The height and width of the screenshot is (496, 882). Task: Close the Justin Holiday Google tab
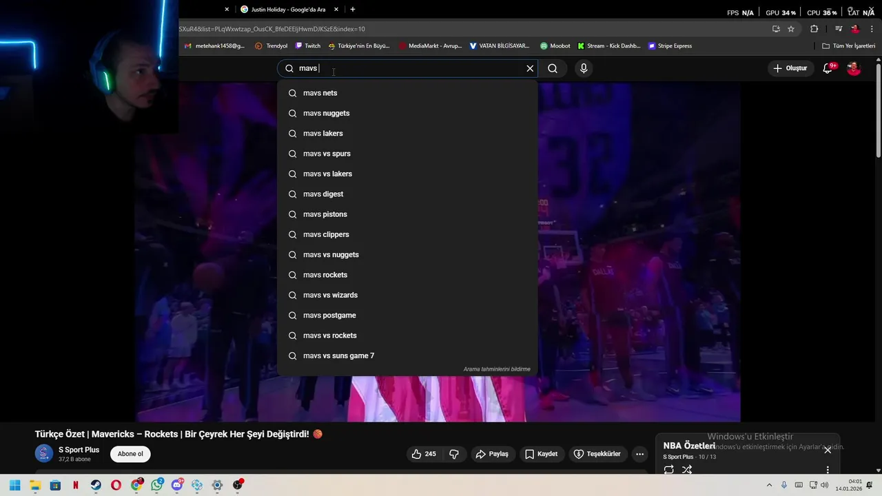click(x=336, y=10)
